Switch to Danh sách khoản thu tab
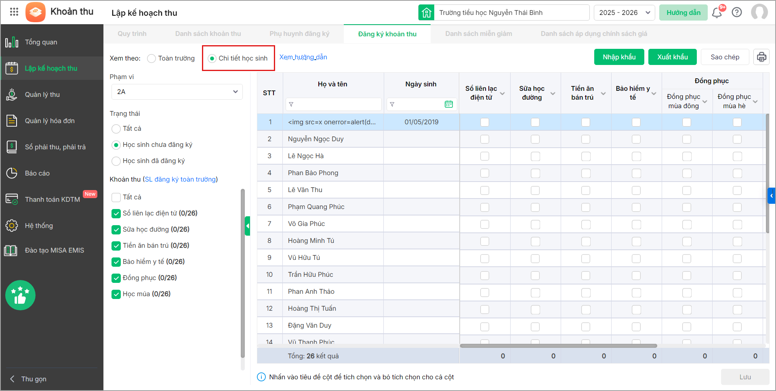Image resolution: width=776 pixels, height=391 pixels. point(208,34)
